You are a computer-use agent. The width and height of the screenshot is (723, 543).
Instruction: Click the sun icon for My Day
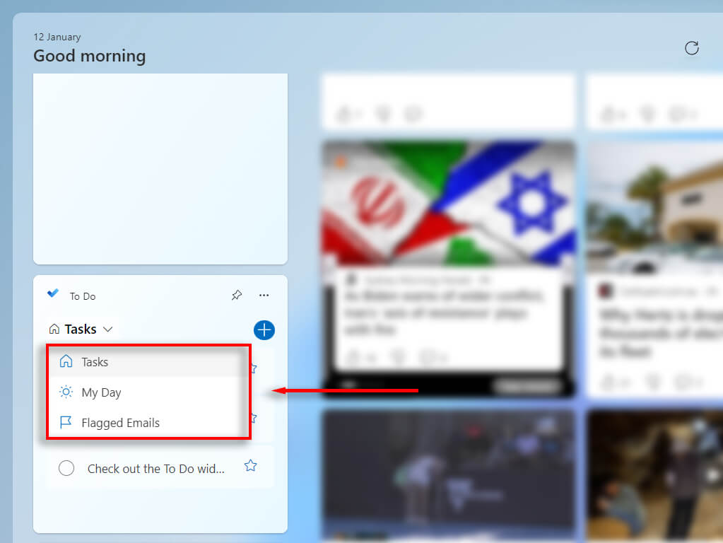66,392
